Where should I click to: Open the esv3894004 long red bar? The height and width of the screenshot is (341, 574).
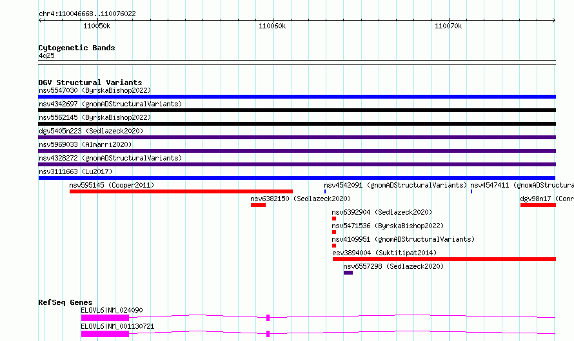click(444, 259)
